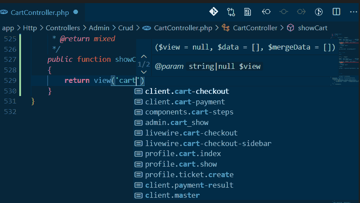The height and width of the screenshot is (203, 360).
Task: Open the showCart breadcrumb dropdown
Action: click(x=312, y=28)
